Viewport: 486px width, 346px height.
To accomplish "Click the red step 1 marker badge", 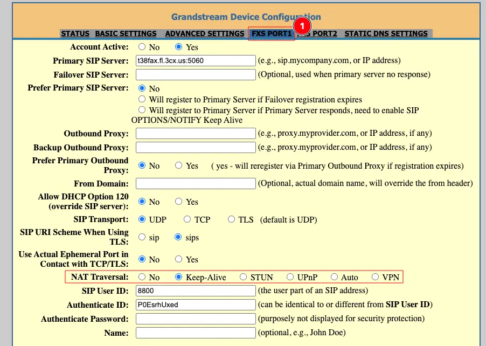I will [x=302, y=25].
